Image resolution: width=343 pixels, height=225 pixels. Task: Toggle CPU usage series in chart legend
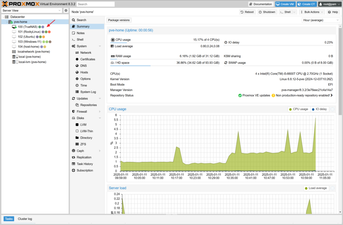point(298,109)
